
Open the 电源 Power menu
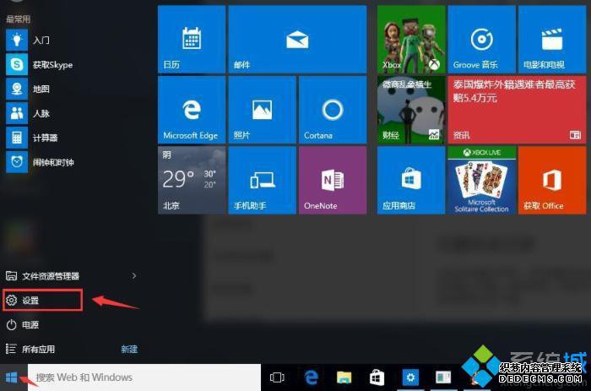[23, 324]
